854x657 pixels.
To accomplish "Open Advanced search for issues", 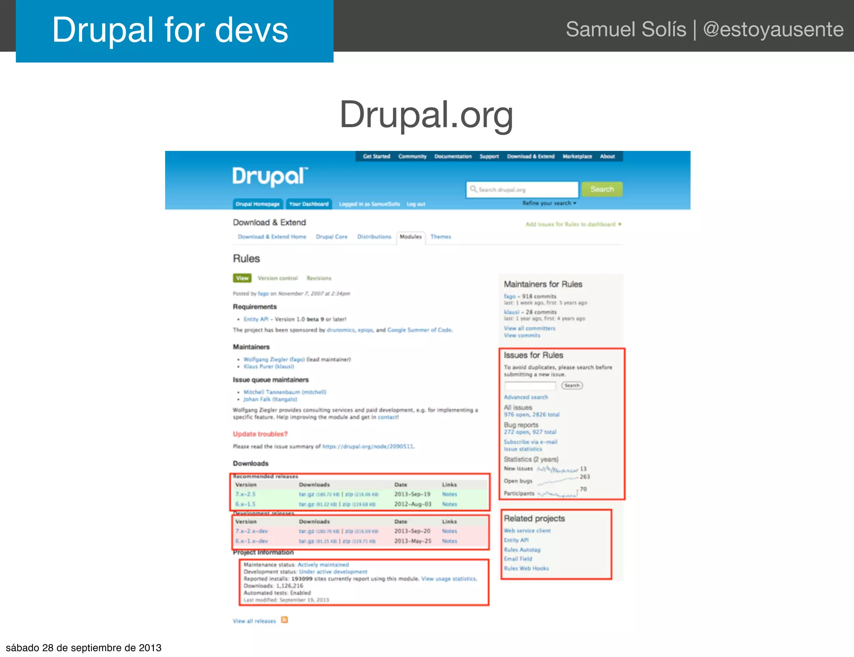I will click(x=526, y=397).
